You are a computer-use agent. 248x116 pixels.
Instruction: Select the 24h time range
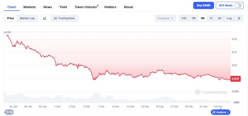tap(184, 18)
